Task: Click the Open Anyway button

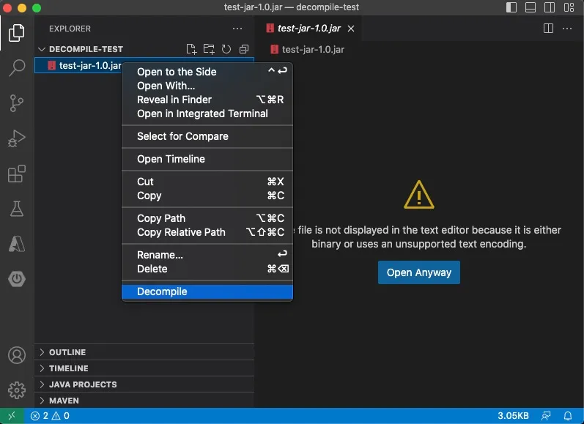Action: [418, 272]
